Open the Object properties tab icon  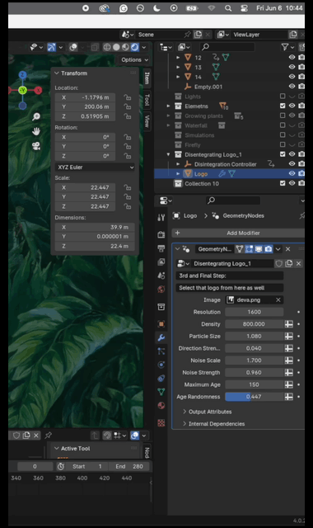click(x=161, y=324)
